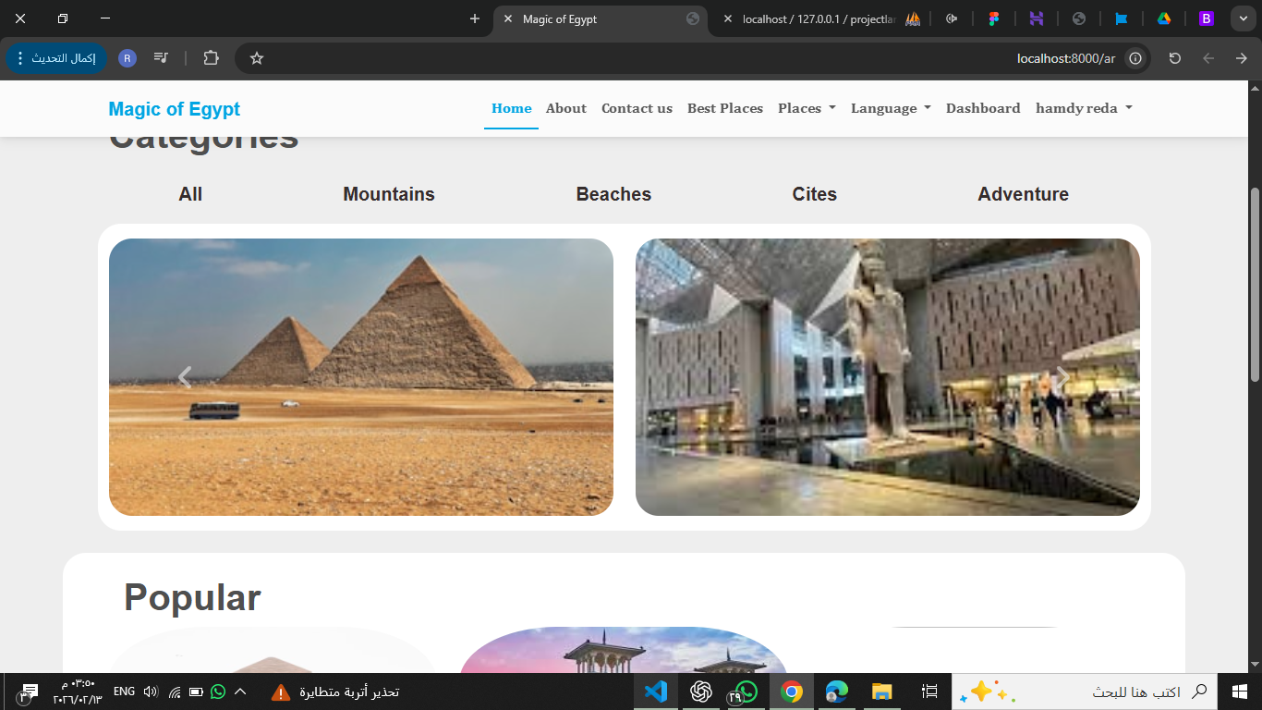
Task: Expand the Places dropdown in navbar
Action: (807, 108)
